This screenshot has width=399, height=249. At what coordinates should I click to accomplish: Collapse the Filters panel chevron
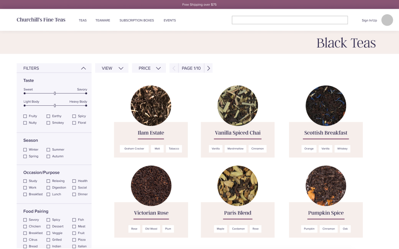click(84, 68)
